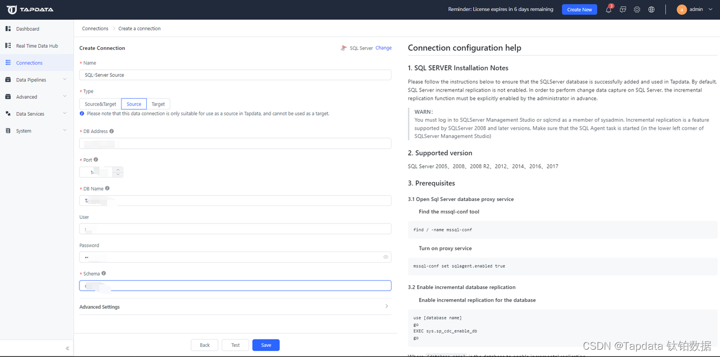Click the DB Address info icon
This screenshot has height=357, width=720.
(111, 131)
